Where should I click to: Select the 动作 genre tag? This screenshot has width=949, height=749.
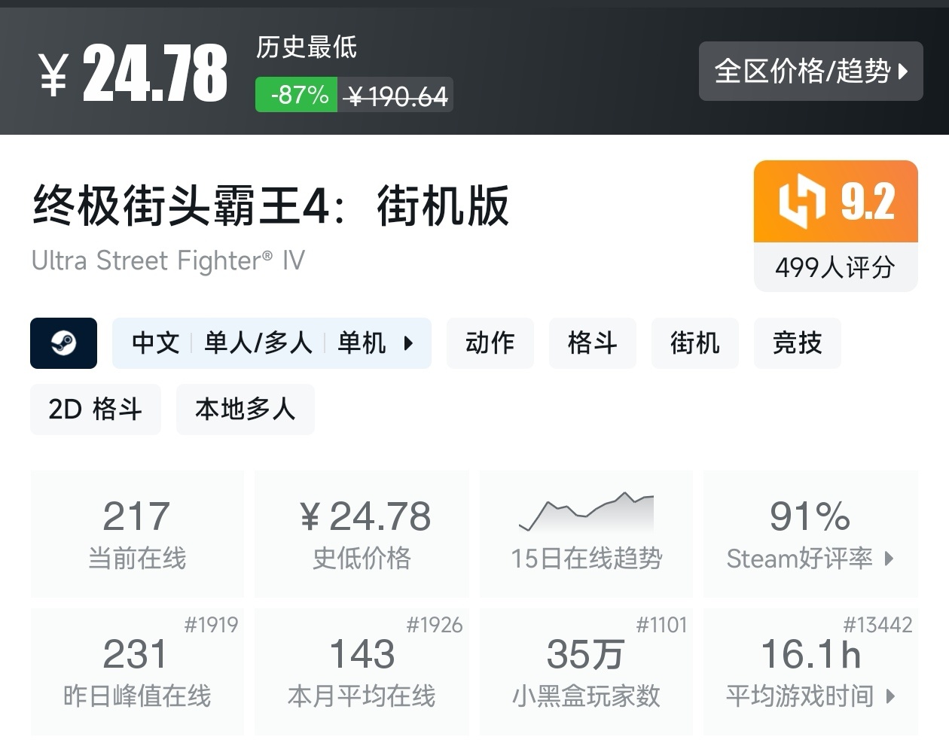click(x=490, y=343)
